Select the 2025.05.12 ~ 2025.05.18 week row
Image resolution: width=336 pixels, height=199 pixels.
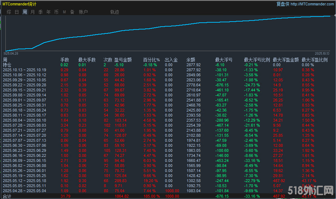[24, 181]
